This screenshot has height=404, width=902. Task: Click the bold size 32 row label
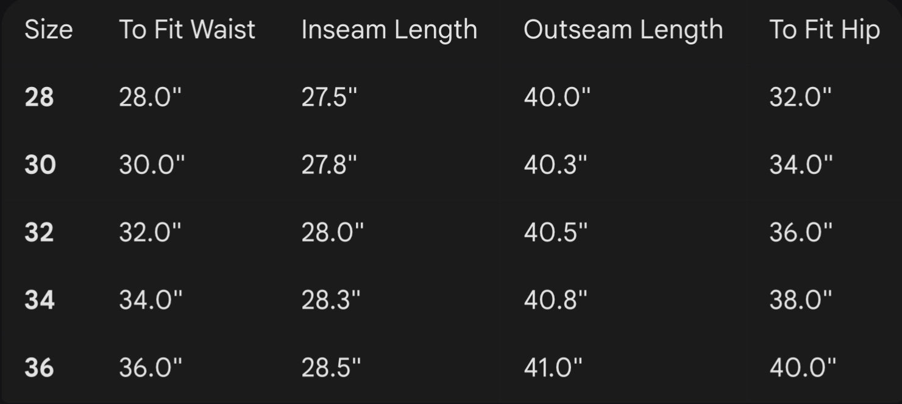pos(39,232)
